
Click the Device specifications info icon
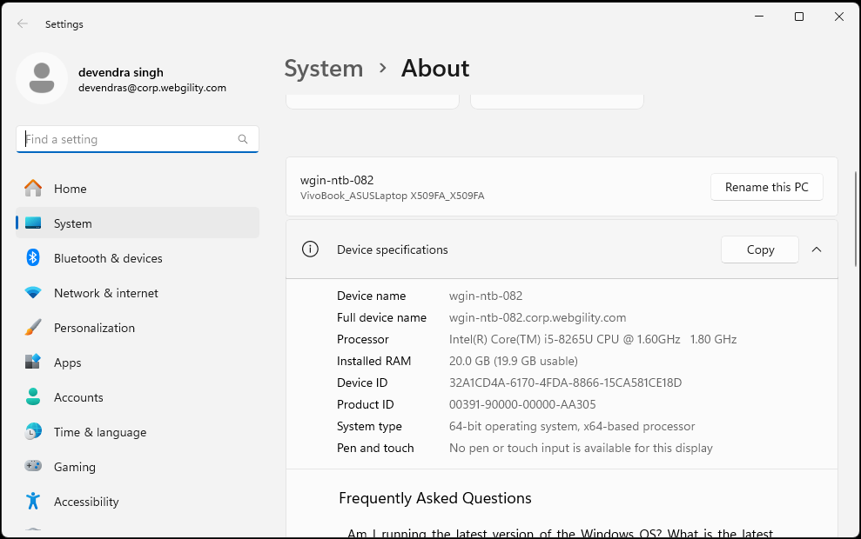click(310, 250)
